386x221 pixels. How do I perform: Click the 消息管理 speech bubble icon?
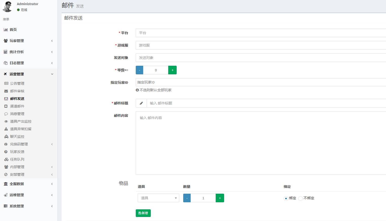click(x=6, y=114)
